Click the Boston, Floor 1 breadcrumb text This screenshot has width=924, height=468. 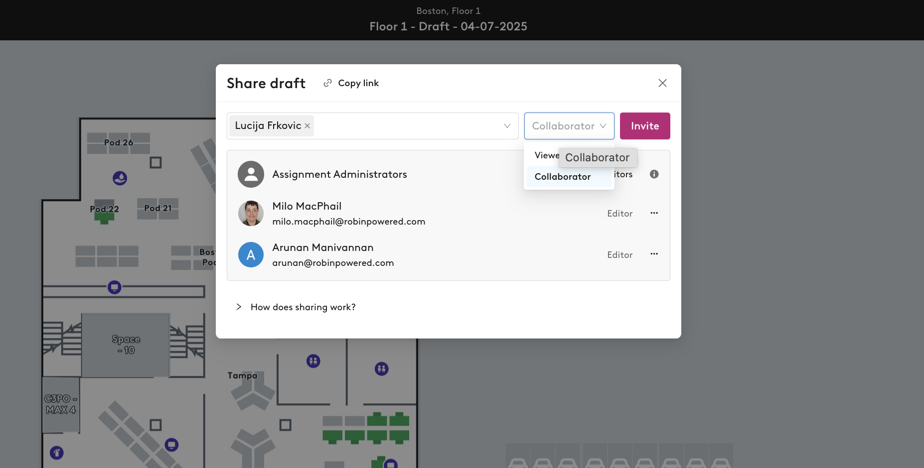pyautogui.click(x=449, y=11)
